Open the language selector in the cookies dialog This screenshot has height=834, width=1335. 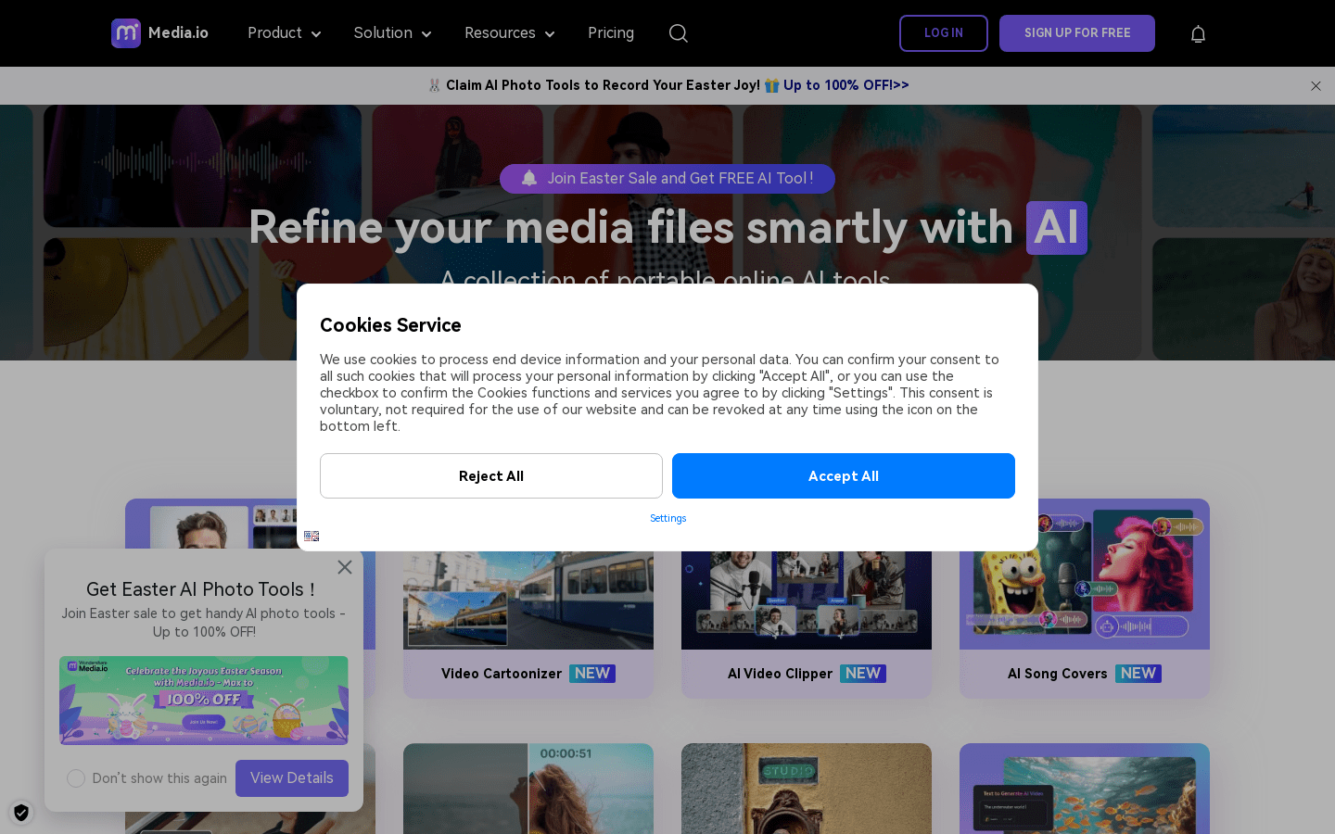click(311, 536)
